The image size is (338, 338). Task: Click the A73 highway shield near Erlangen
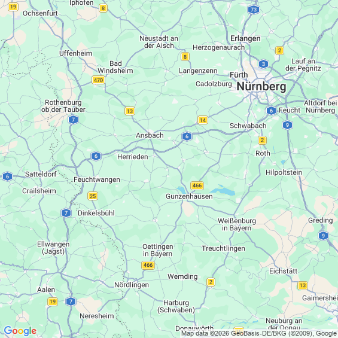pos(254,10)
